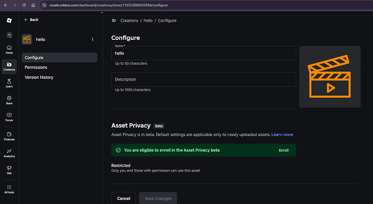
Task: Click the large video asset thumbnail
Action: coord(330,77)
